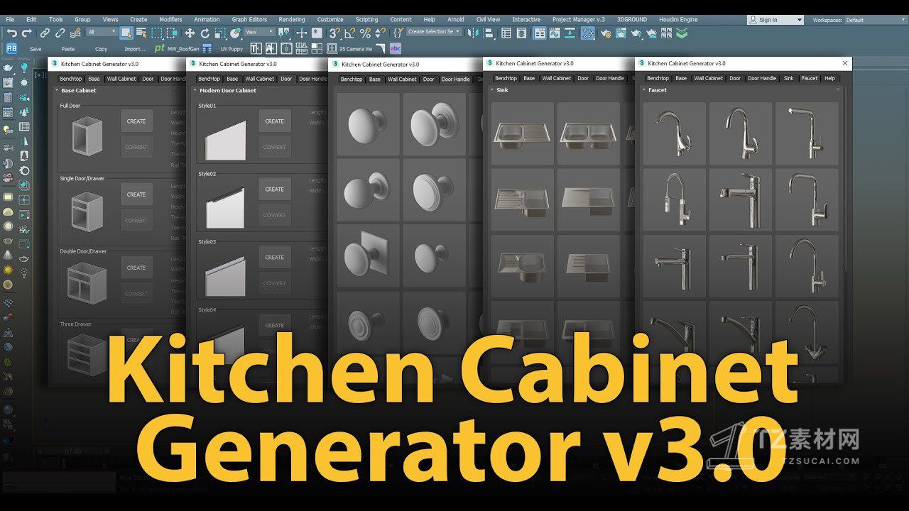The width and height of the screenshot is (909, 511).
Task: Select Wall Cabinet tab in Base Cabinet window
Action: (121, 79)
